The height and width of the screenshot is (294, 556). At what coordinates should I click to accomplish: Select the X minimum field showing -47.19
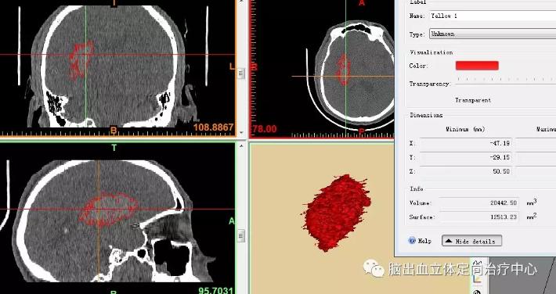tap(466, 143)
